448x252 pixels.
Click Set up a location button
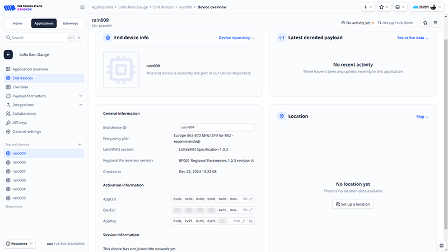tap(353, 204)
